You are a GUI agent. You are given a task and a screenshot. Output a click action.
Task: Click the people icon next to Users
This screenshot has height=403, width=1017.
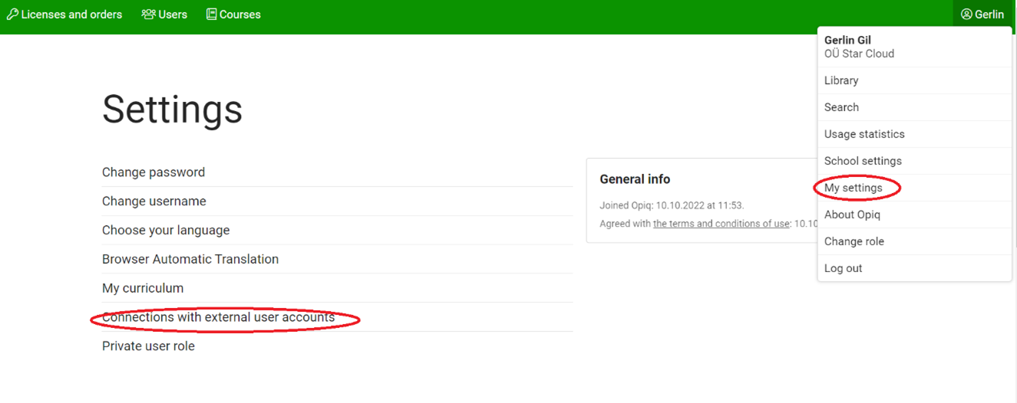[148, 14]
